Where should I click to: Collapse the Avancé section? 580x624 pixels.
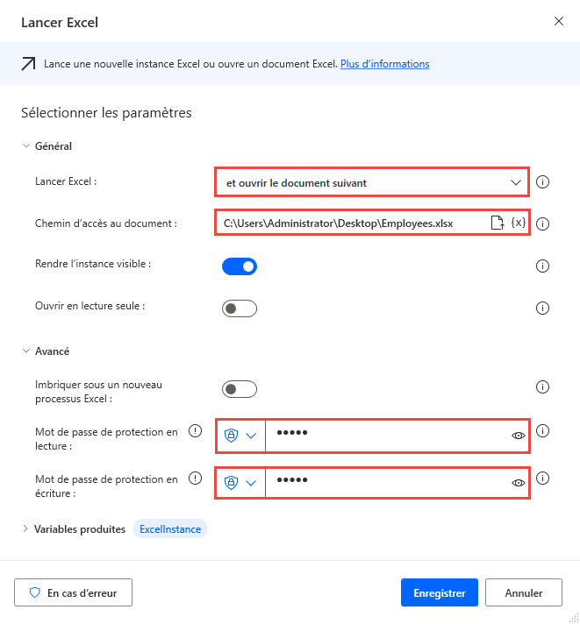(25, 351)
